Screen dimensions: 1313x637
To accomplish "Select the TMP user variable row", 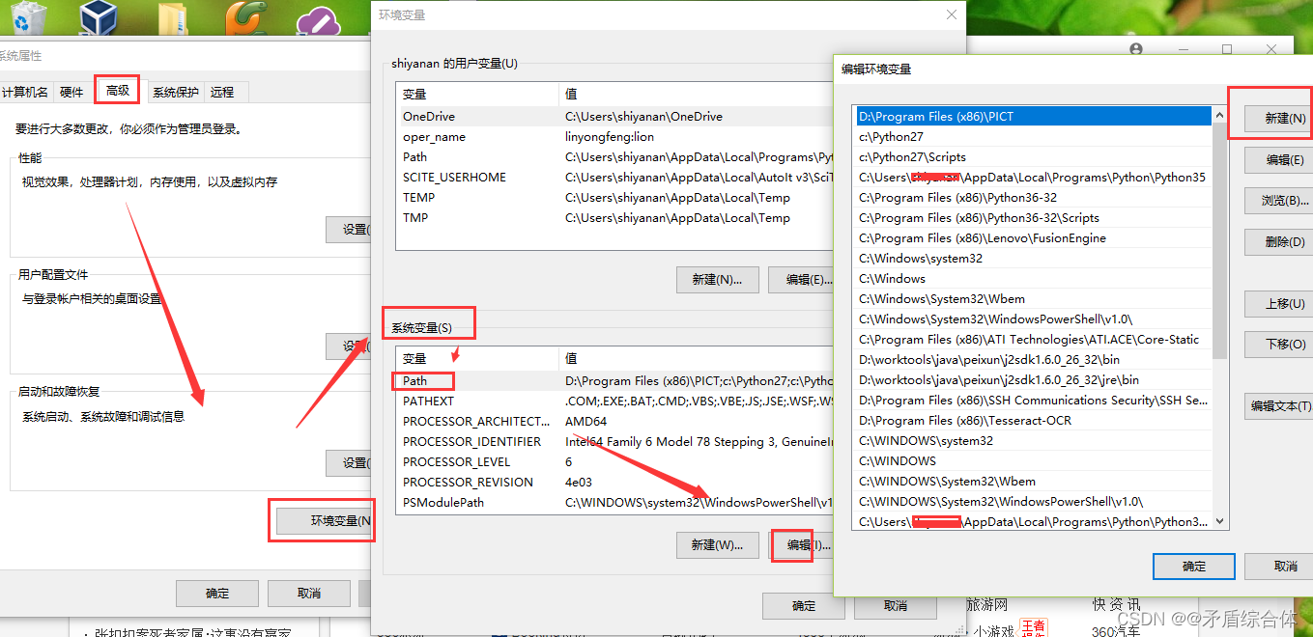I will [x=614, y=217].
